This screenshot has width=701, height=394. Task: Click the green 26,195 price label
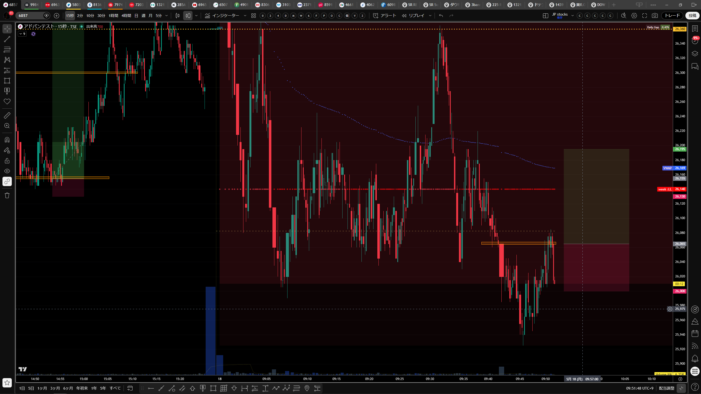[680, 149]
